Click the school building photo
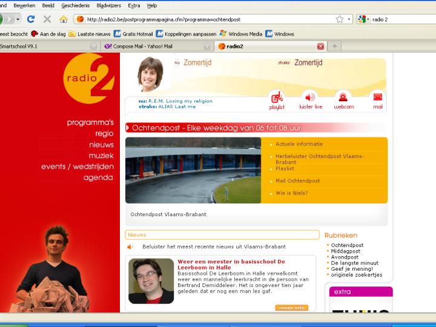Viewport: 436px width, 327px height. tap(193, 170)
